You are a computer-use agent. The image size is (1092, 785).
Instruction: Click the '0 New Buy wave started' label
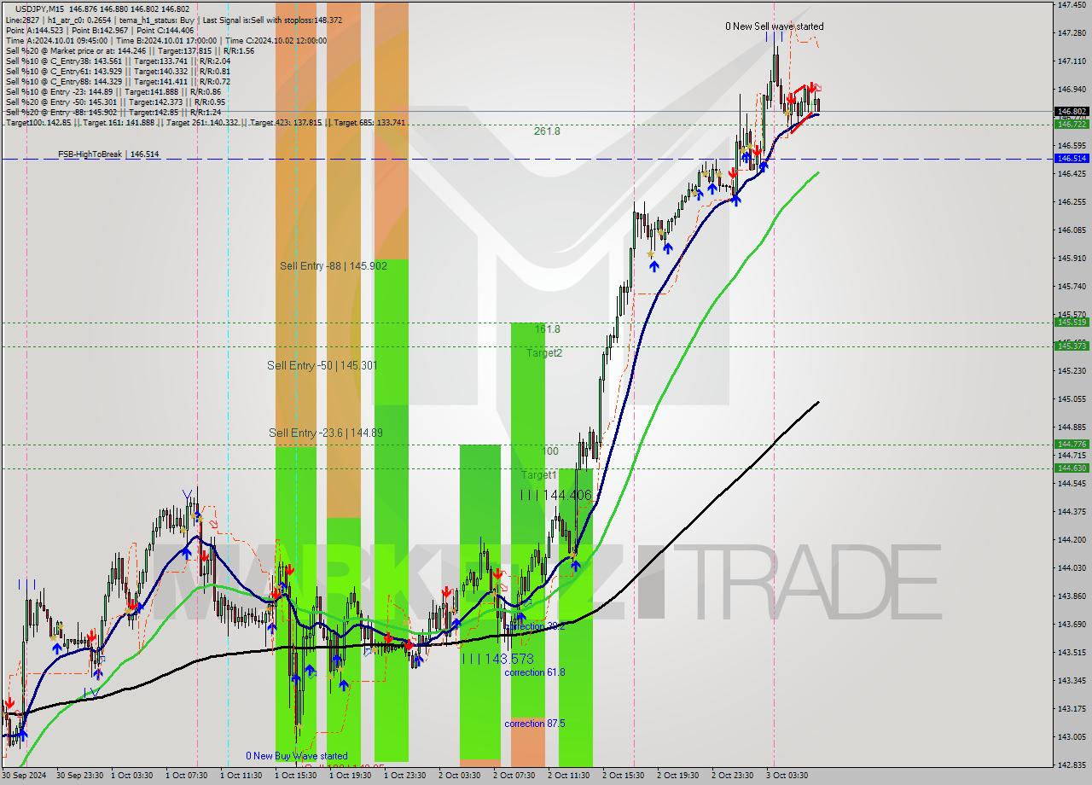[x=297, y=756]
